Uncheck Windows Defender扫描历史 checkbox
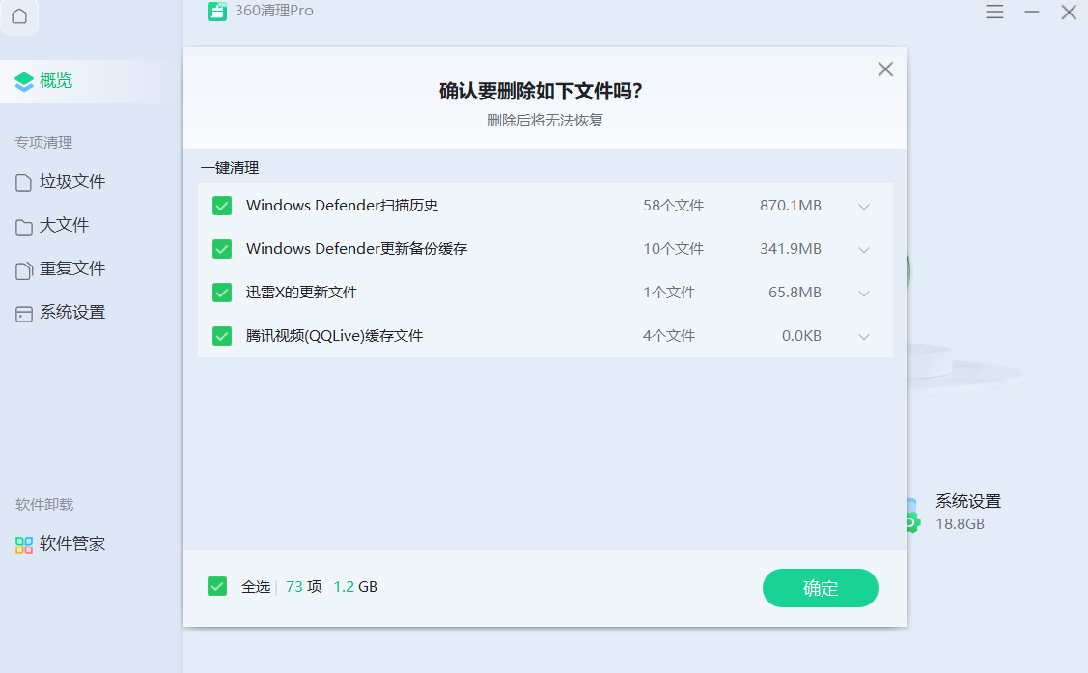The image size is (1088, 673). tap(222, 206)
